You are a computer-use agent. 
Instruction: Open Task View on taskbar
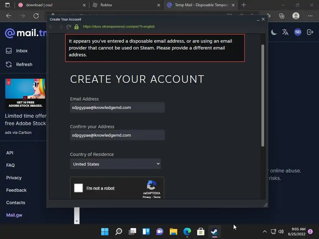[132, 232]
